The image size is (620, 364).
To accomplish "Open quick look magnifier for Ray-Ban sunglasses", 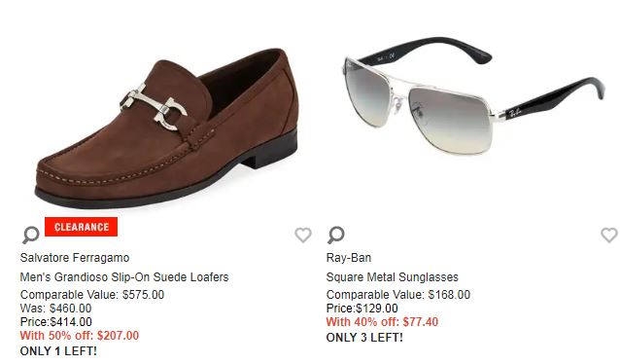I will pyautogui.click(x=335, y=235).
